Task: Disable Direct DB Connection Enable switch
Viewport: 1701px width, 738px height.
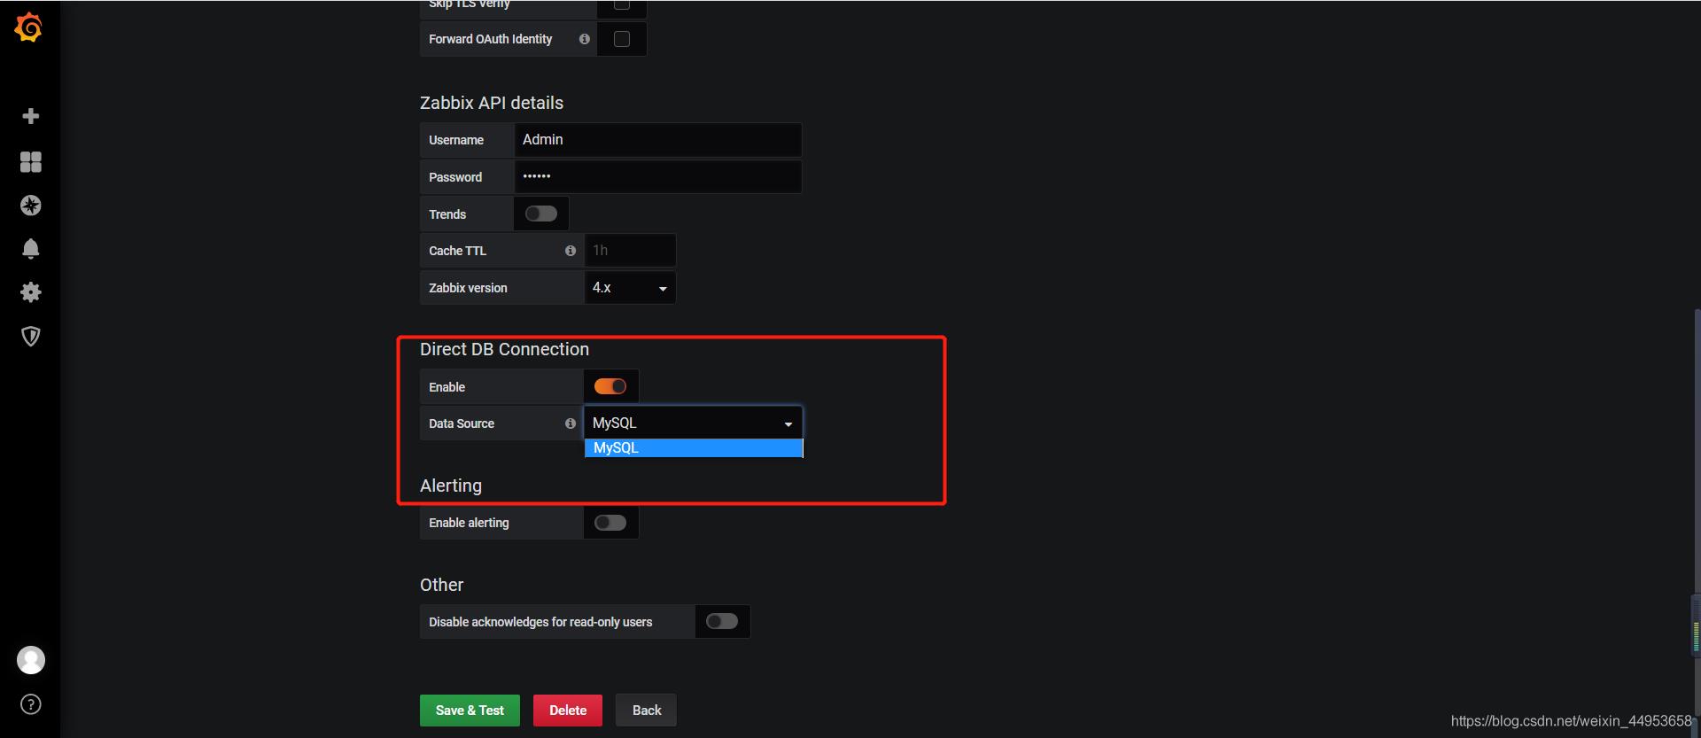Action: (610, 386)
